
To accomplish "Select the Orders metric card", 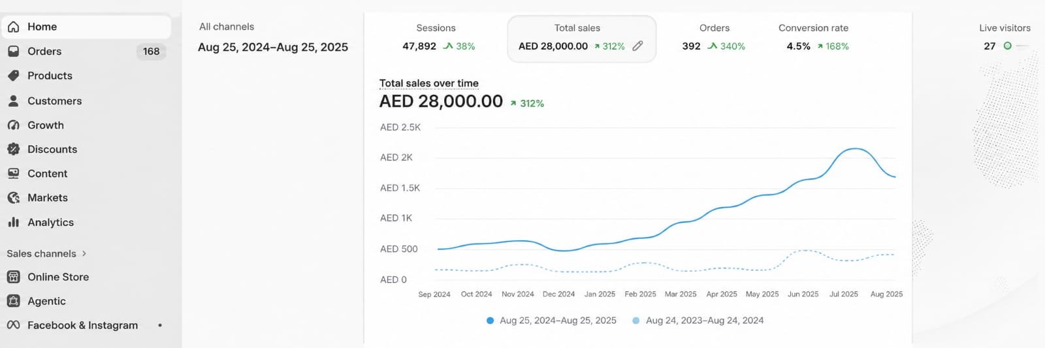I will pyautogui.click(x=714, y=38).
